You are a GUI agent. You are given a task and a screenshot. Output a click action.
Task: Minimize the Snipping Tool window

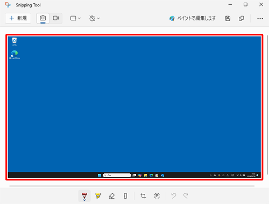[230, 5]
